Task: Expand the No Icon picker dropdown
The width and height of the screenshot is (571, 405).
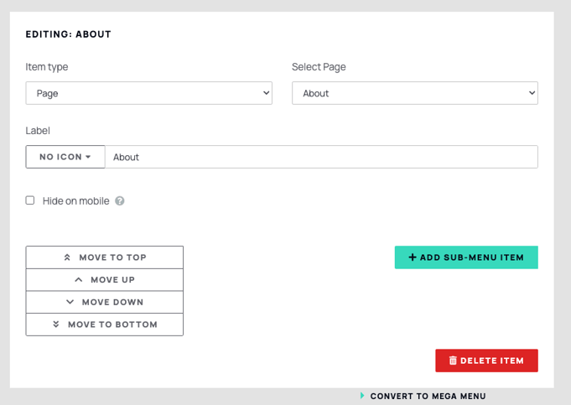Action: coord(65,157)
